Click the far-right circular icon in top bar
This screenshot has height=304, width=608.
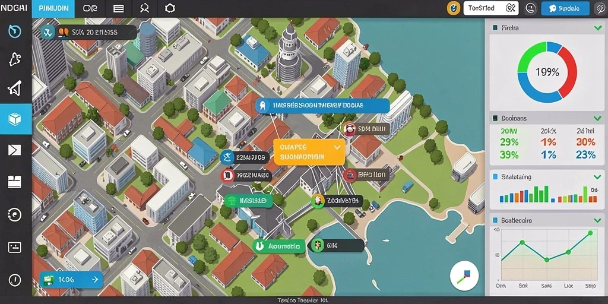[x=600, y=8]
